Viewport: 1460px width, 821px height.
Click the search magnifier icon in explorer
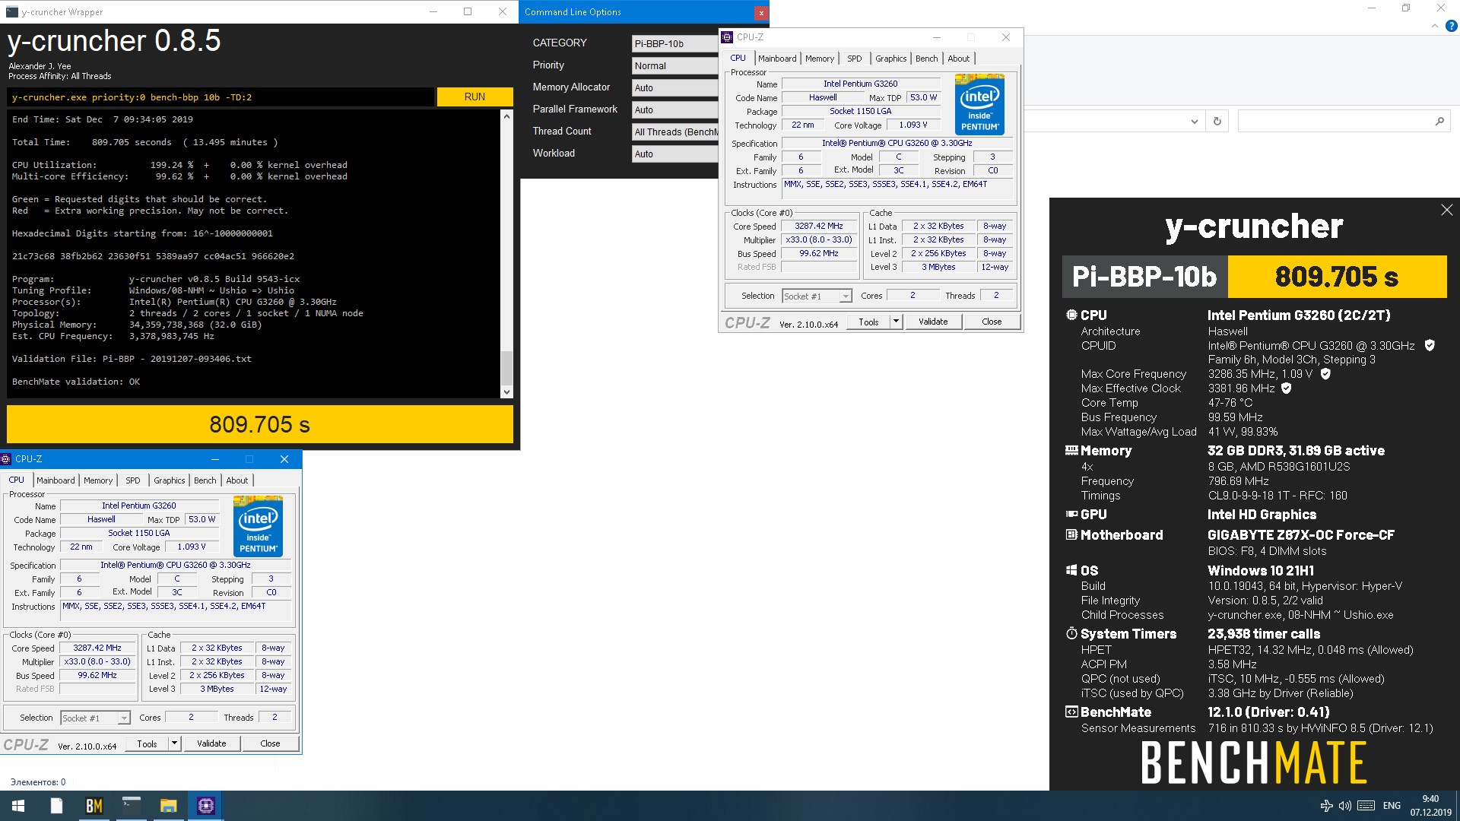pos(1439,121)
